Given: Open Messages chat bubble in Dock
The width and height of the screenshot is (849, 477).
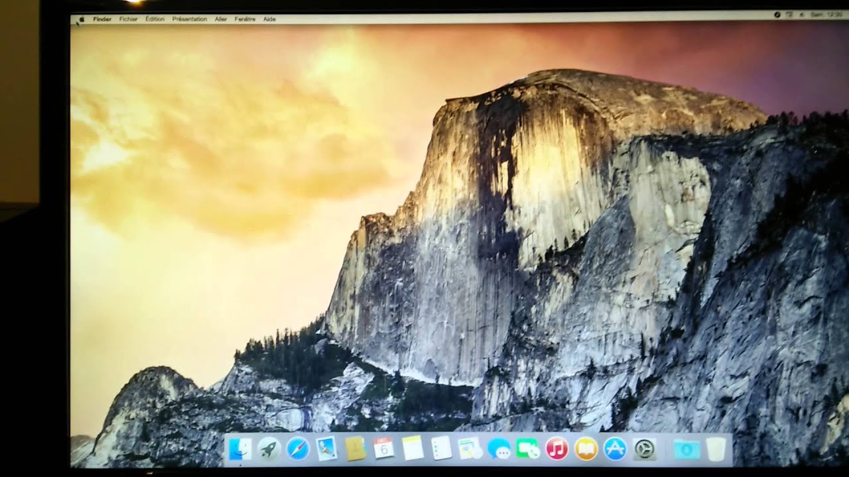Looking at the screenshot, I should click(x=499, y=449).
